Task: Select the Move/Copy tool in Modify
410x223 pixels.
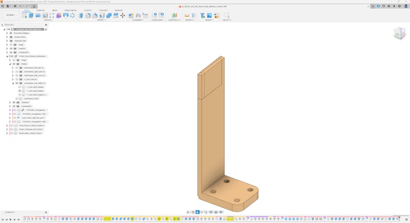Action: click(122, 16)
